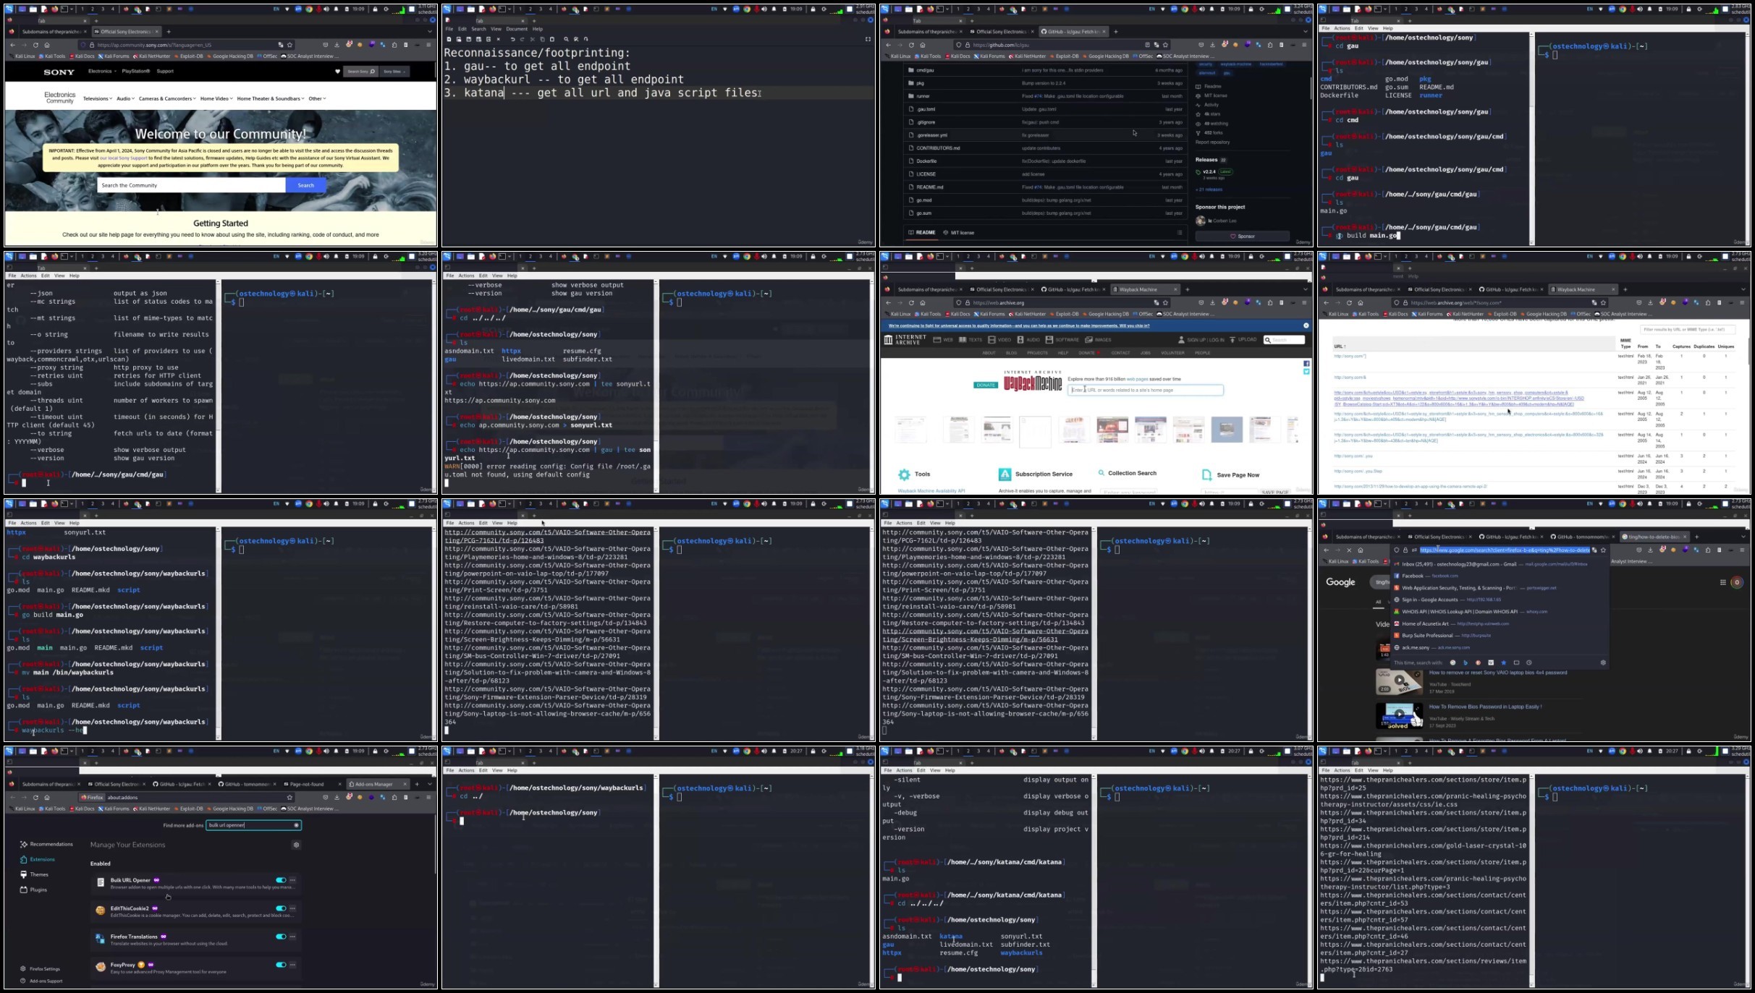Click the Bulk URL Opener extension icon in the Add-ons list
1755x993 pixels.
tap(101, 883)
